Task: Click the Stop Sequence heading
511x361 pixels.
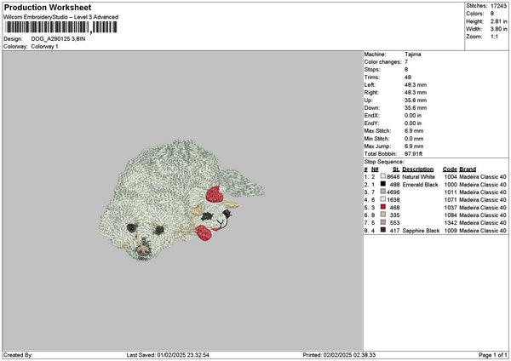Action: click(384, 161)
